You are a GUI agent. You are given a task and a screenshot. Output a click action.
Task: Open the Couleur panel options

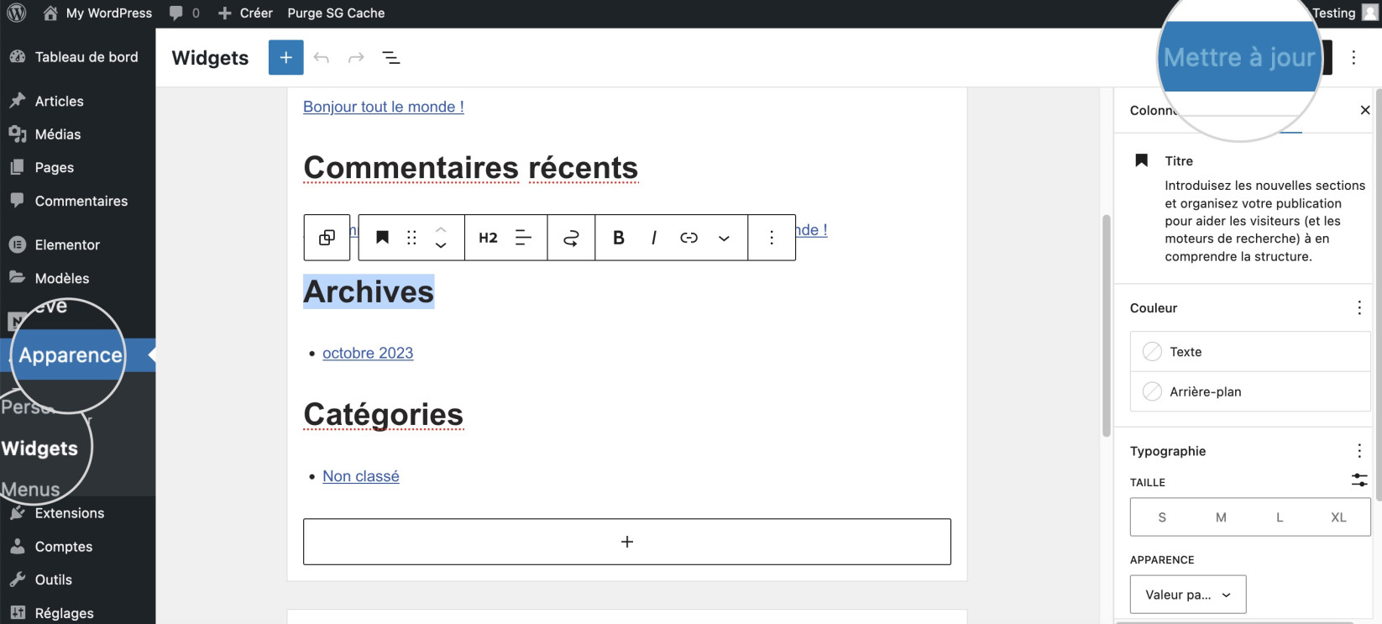click(1359, 308)
